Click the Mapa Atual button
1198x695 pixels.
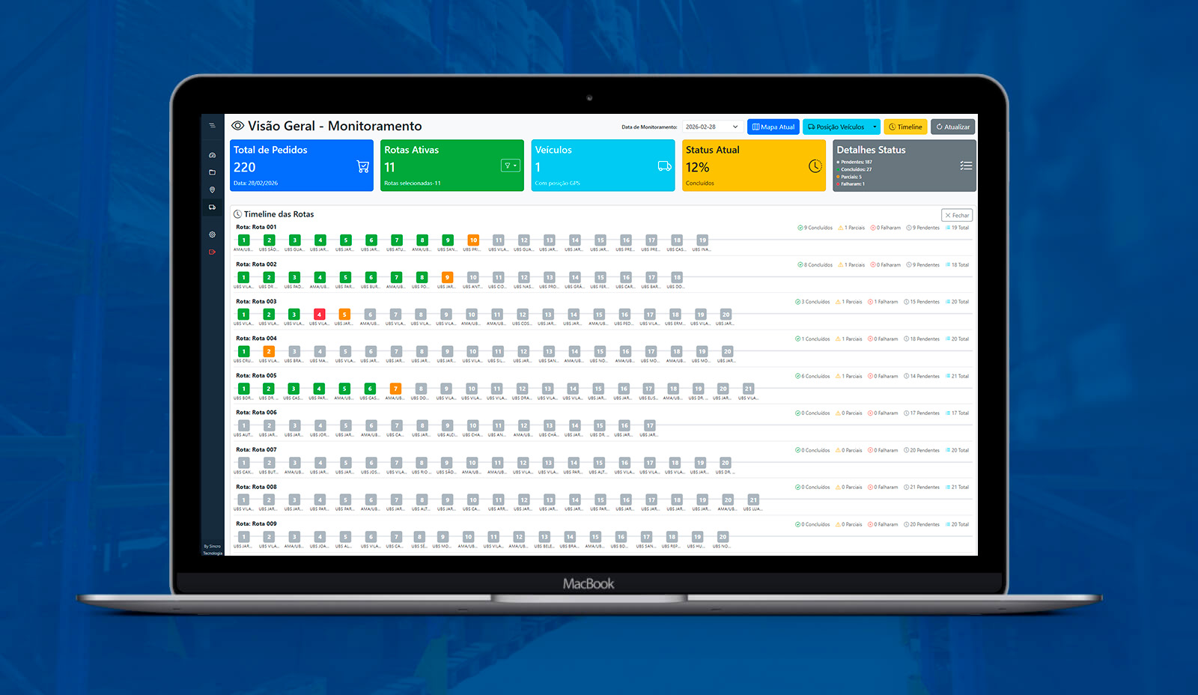click(x=773, y=127)
